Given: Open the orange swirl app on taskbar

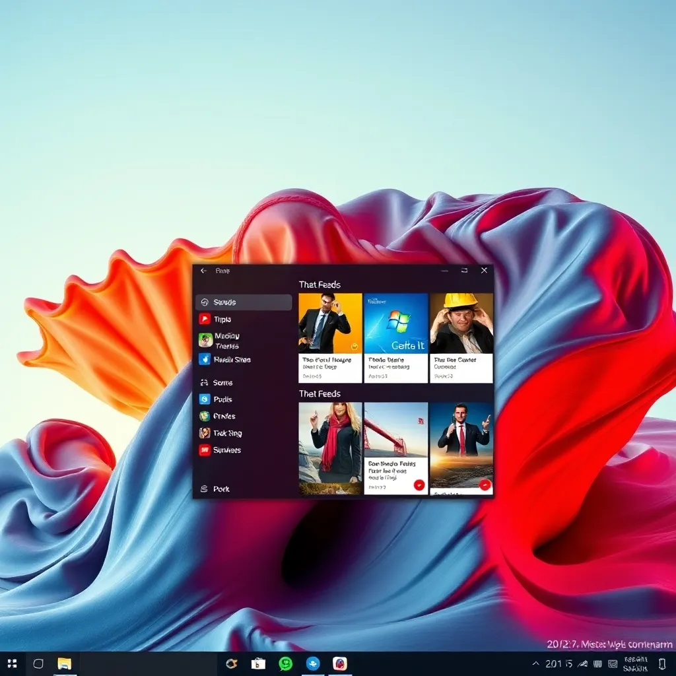Looking at the screenshot, I should pos(232,663).
